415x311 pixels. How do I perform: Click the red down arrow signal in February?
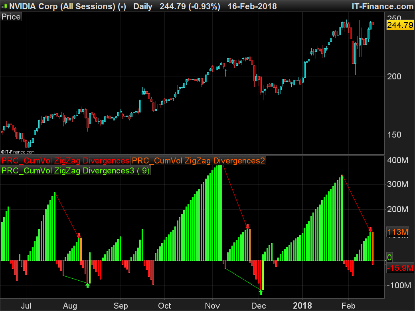pos(371,229)
